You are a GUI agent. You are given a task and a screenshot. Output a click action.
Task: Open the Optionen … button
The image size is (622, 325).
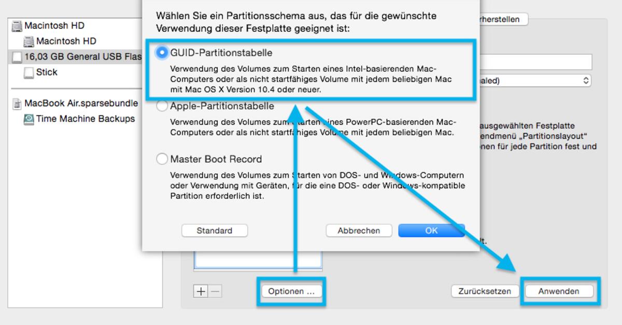[x=291, y=291]
